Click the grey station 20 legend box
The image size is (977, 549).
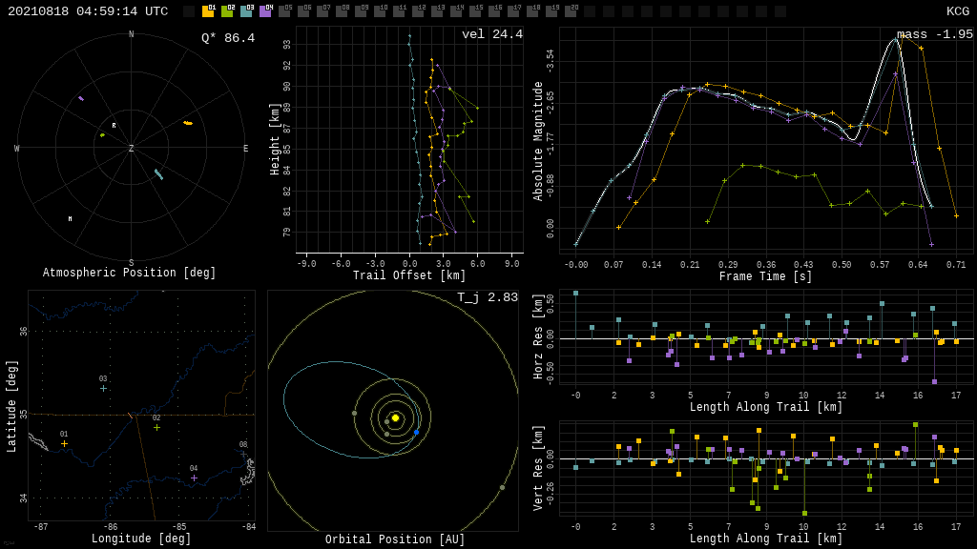571,11
